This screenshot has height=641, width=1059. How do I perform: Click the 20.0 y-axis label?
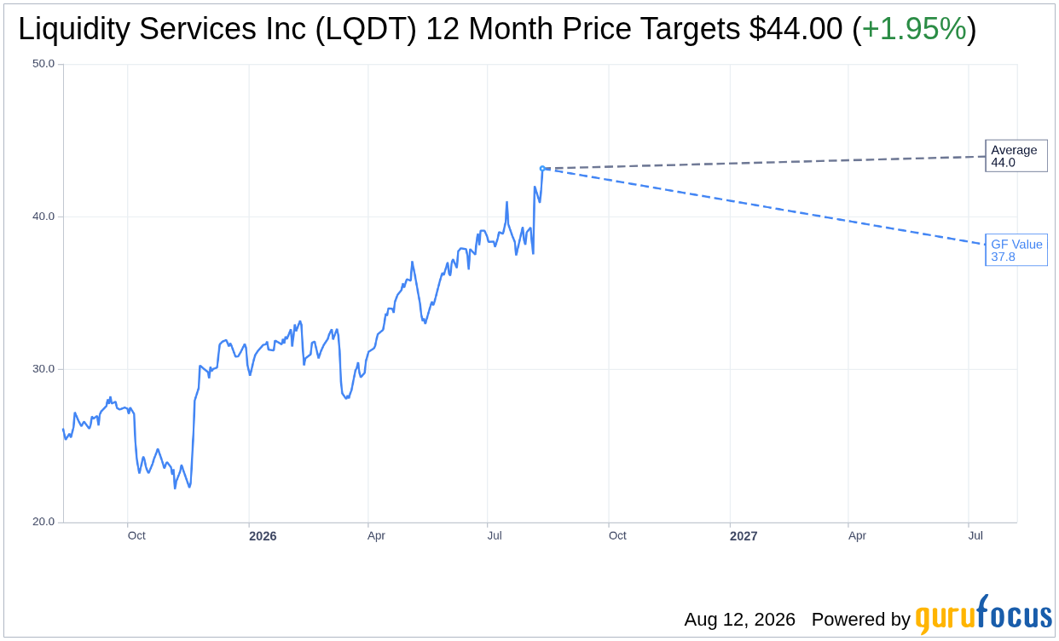click(44, 522)
